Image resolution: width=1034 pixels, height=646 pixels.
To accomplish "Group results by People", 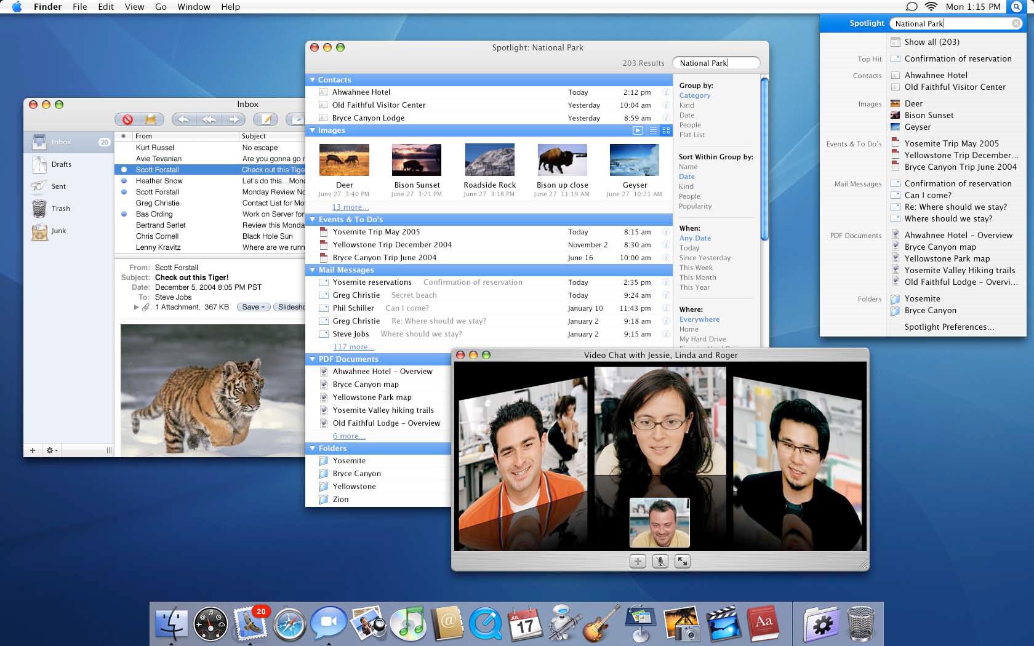I will 690,125.
